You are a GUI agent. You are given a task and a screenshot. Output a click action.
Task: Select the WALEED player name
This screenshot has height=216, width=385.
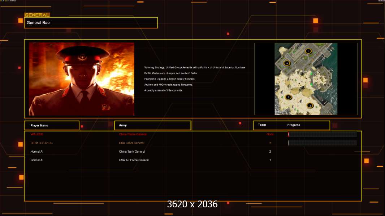[x=37, y=134]
